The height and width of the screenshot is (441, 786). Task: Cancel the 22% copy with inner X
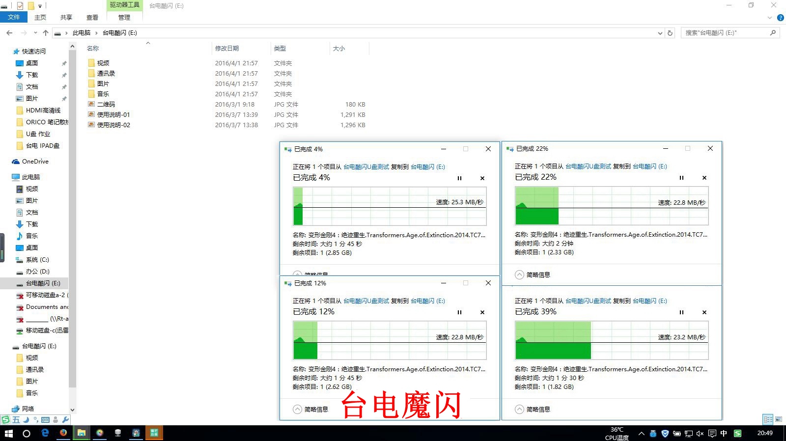[x=704, y=178]
